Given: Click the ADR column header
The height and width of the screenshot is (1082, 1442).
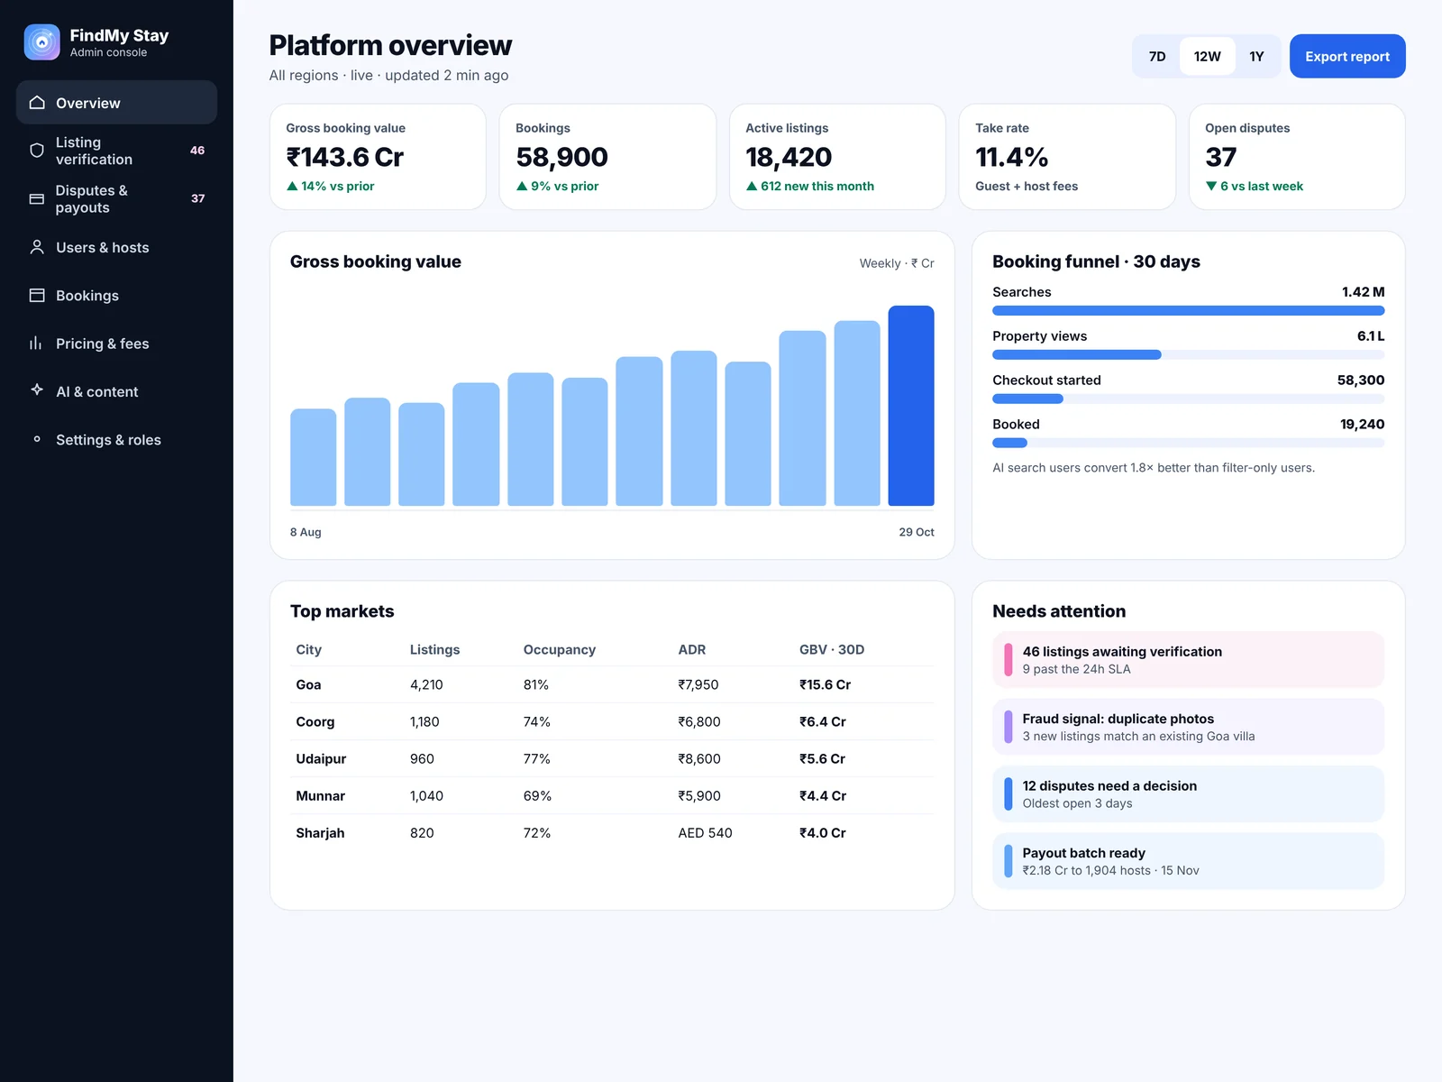Looking at the screenshot, I should [691, 649].
